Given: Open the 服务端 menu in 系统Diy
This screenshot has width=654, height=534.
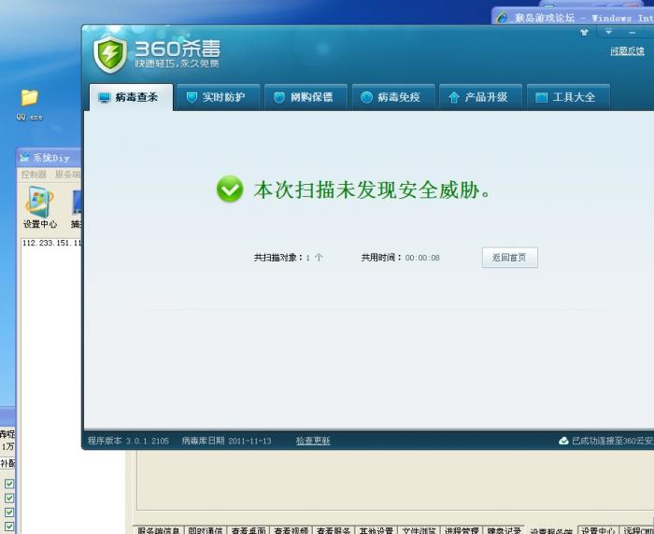Looking at the screenshot, I should (67, 175).
